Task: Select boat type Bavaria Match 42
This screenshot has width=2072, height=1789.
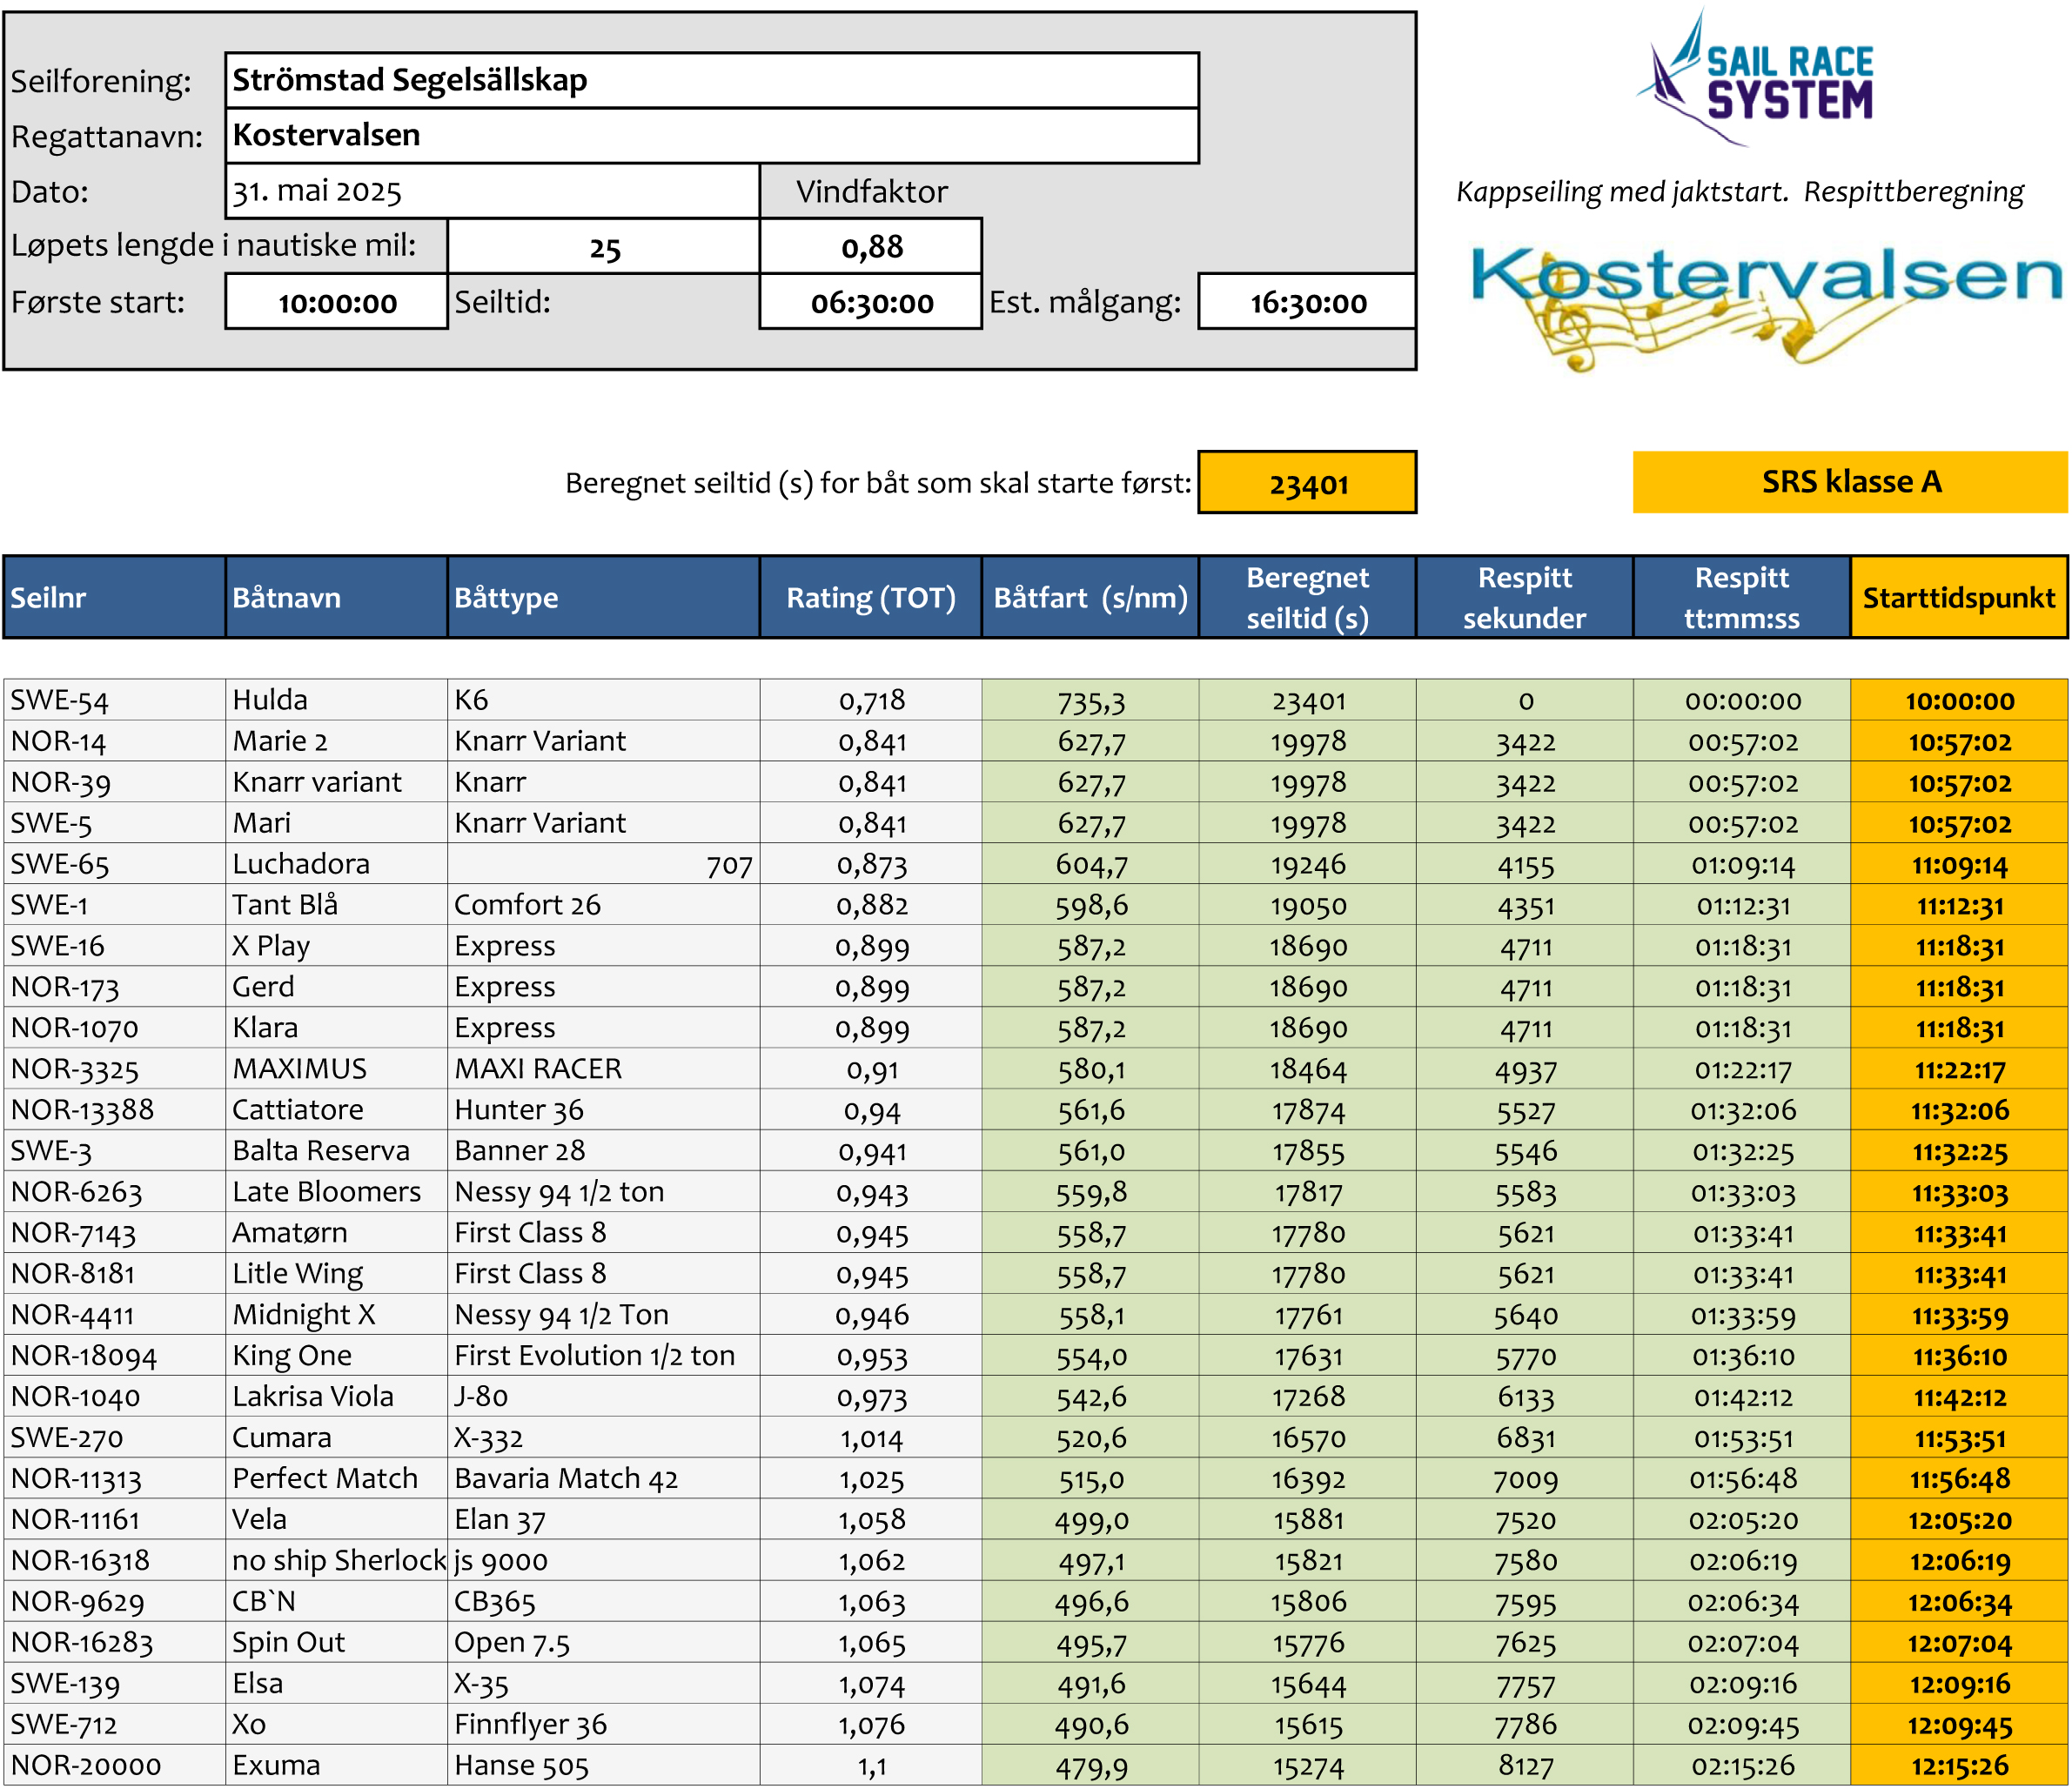Action: click(604, 1479)
